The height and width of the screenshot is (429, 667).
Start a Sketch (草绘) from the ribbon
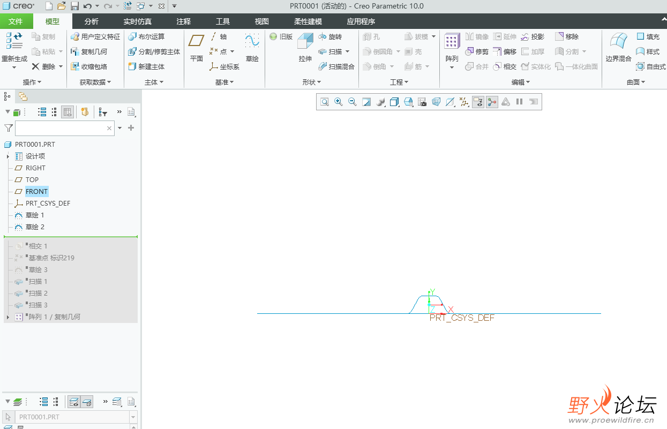(252, 48)
